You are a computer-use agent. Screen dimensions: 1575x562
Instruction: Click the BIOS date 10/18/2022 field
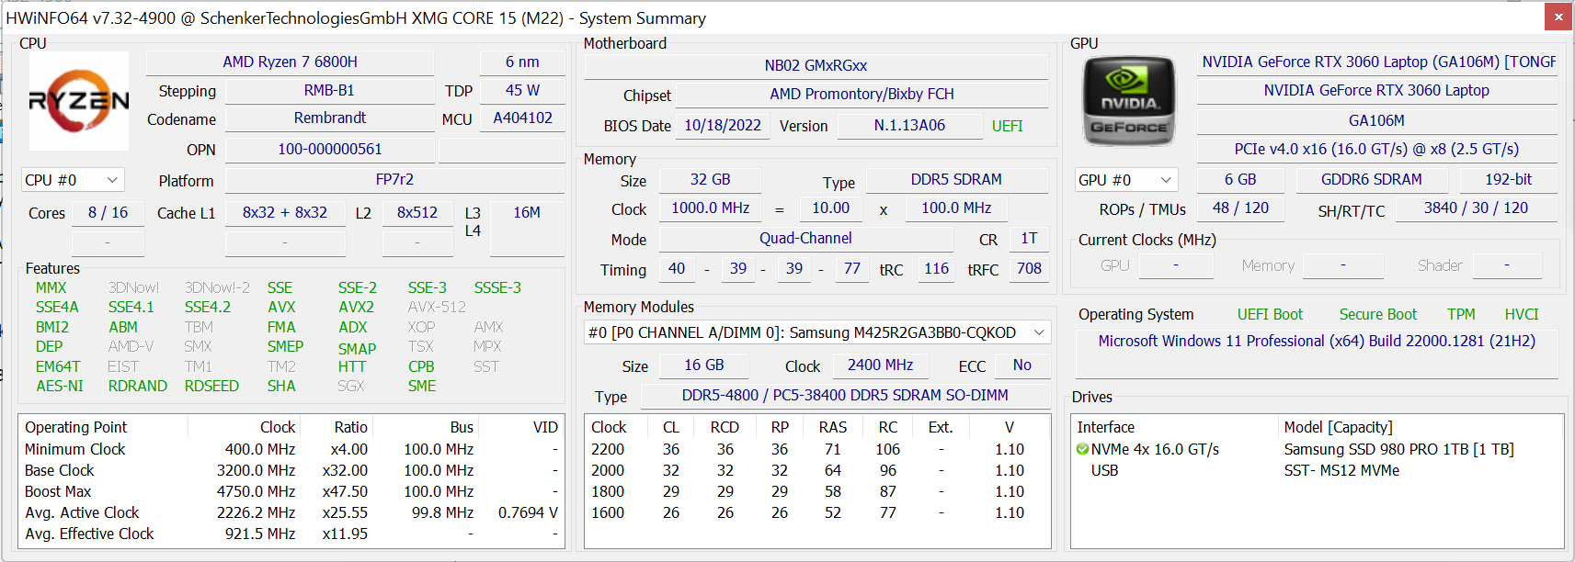click(723, 126)
